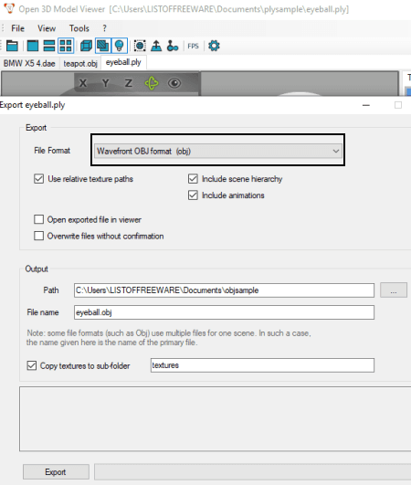Enable Open exported file in viewer
Image resolution: width=411 pixels, height=485 pixels.
[x=38, y=219]
